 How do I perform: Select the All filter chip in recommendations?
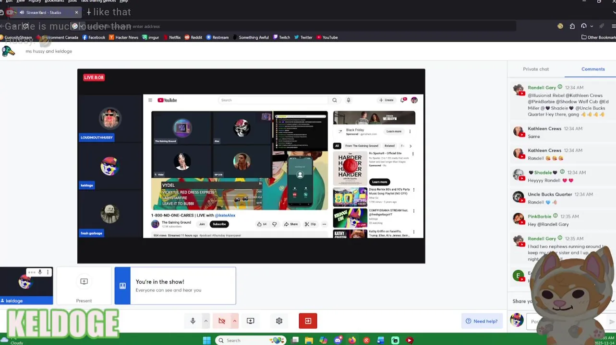tap(337, 146)
